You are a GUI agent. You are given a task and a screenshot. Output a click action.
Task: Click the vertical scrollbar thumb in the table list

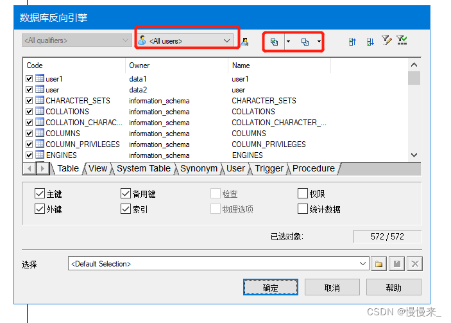pos(414,78)
